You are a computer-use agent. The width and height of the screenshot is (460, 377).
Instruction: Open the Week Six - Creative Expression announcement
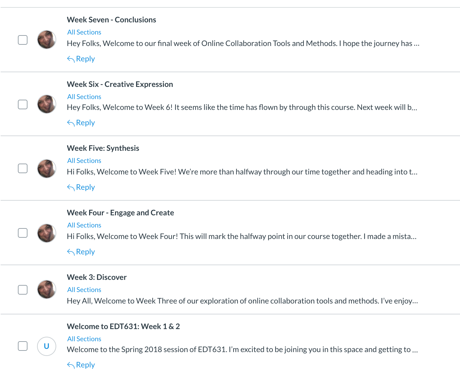(x=120, y=84)
